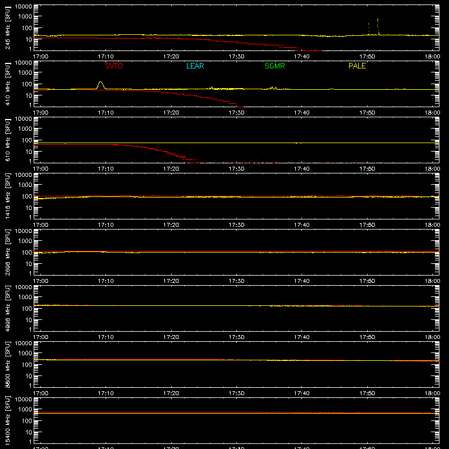This screenshot has height=449, width=449.
Task: Select the 410 MHz [SFU] axis title
Action: point(8,84)
